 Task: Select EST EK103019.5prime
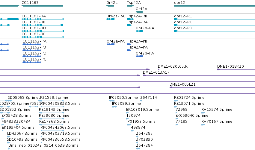click(x=142, y=110)
